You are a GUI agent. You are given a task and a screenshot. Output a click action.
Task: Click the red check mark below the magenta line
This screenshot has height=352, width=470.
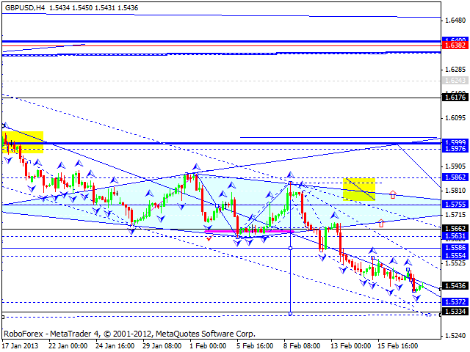tap(209, 238)
